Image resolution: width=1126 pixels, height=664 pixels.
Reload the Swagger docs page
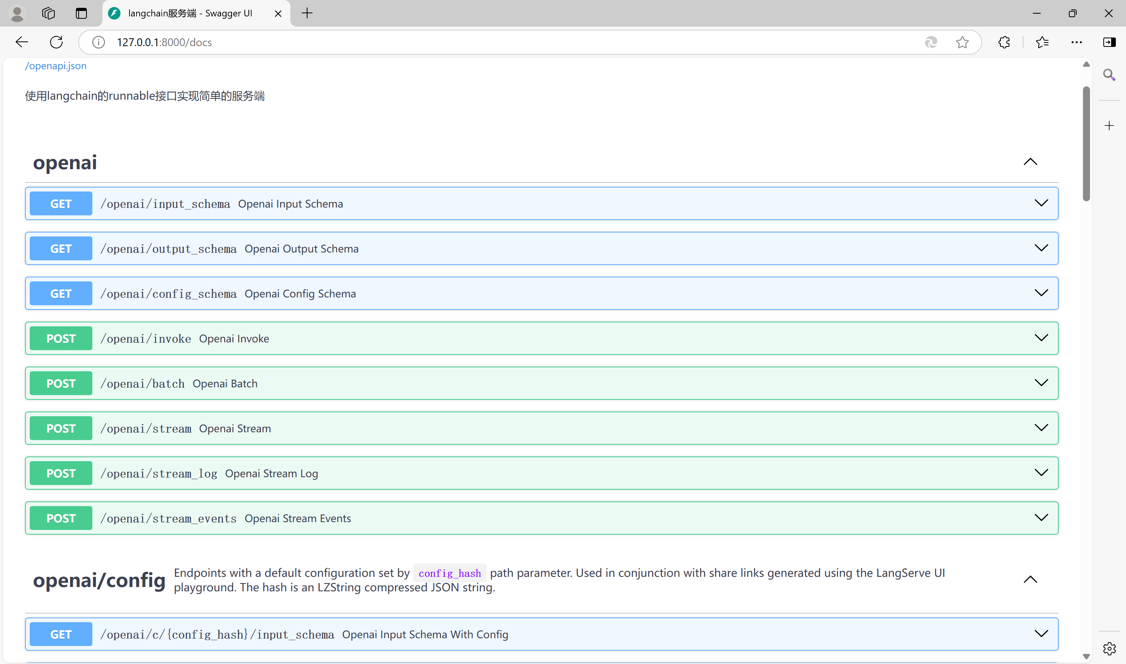(56, 42)
